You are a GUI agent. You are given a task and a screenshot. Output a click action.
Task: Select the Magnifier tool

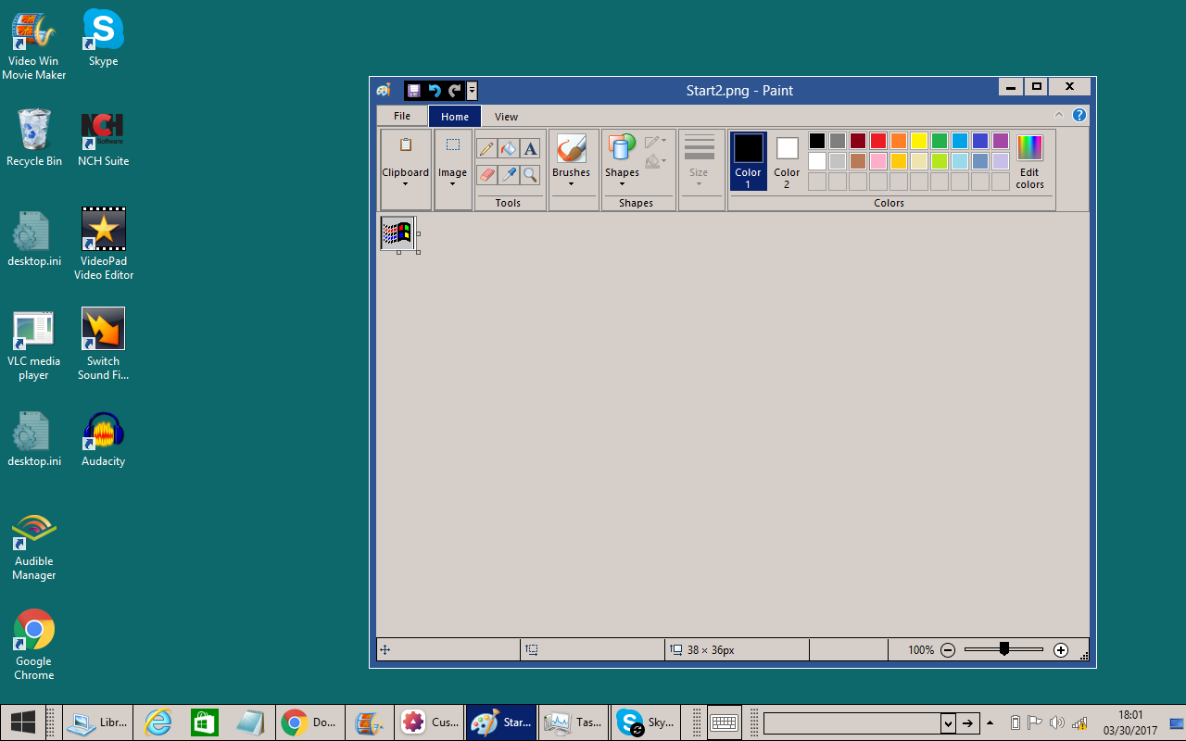[530, 175]
